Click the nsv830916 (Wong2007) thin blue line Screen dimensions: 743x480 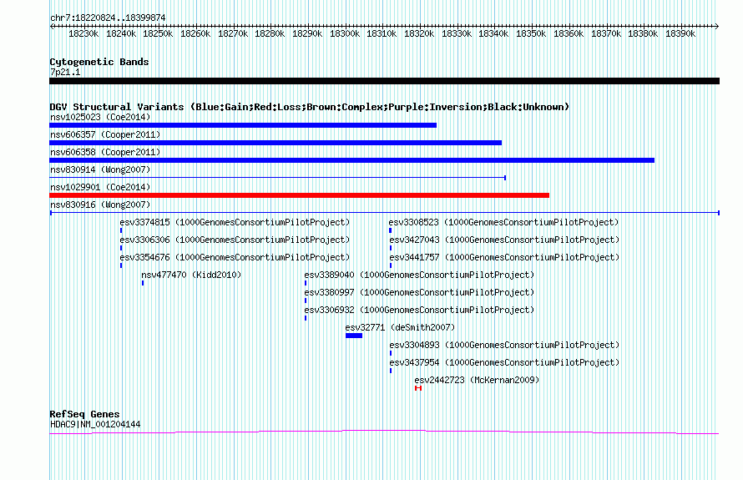coord(384,213)
